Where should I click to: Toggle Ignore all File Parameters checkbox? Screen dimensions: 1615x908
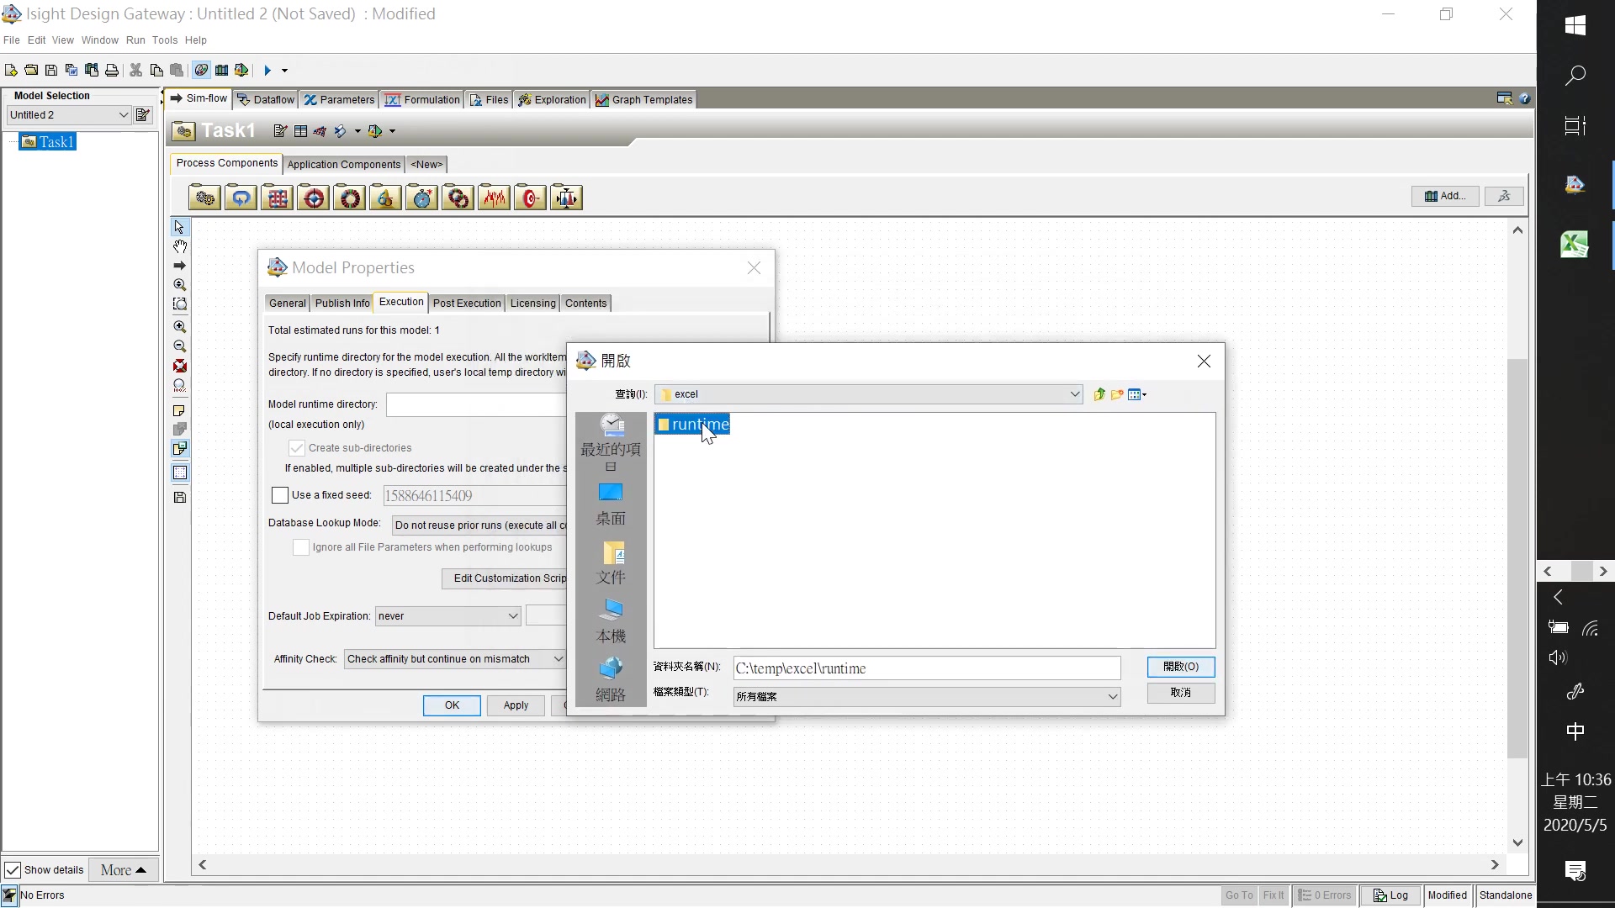[300, 547]
